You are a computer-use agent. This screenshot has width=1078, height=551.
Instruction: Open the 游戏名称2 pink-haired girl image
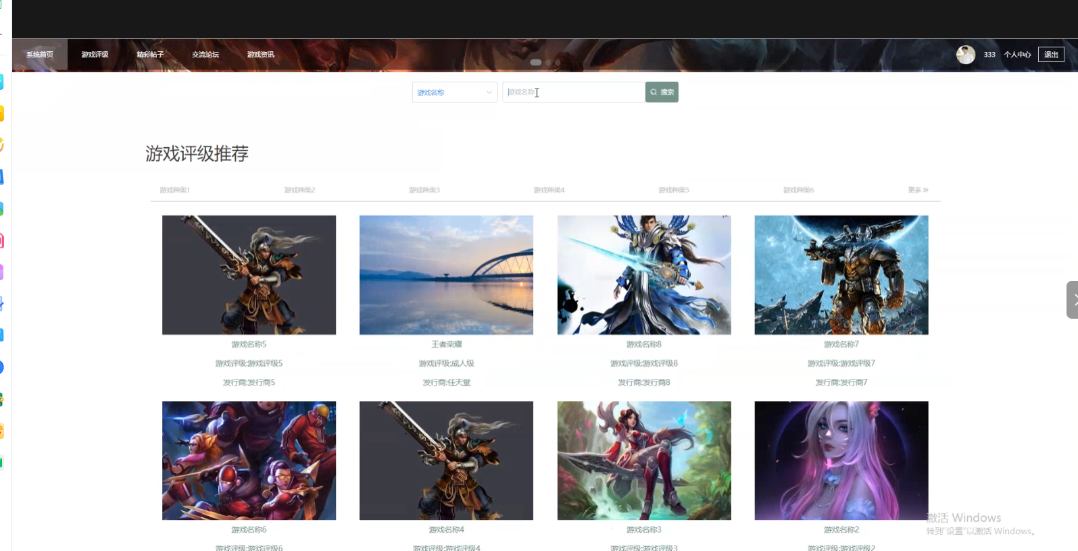click(841, 461)
